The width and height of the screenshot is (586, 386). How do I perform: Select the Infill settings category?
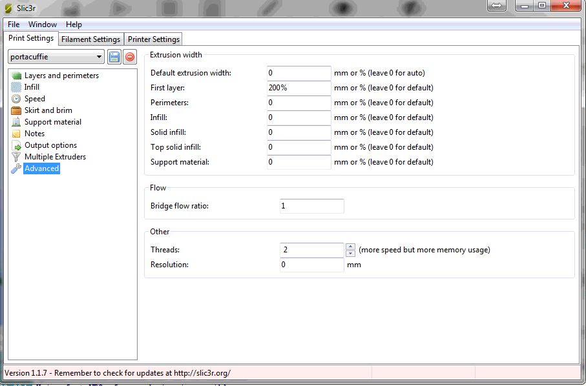coord(32,87)
